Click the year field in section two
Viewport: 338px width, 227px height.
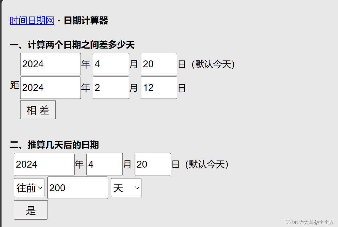[x=44, y=164]
